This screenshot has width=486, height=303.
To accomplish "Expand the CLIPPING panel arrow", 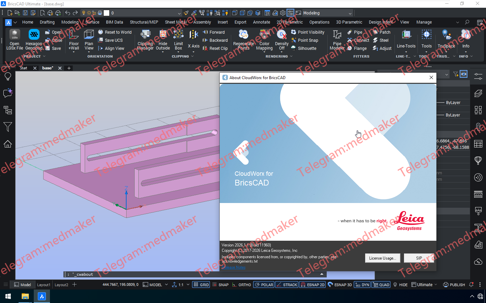I will [x=192, y=56].
